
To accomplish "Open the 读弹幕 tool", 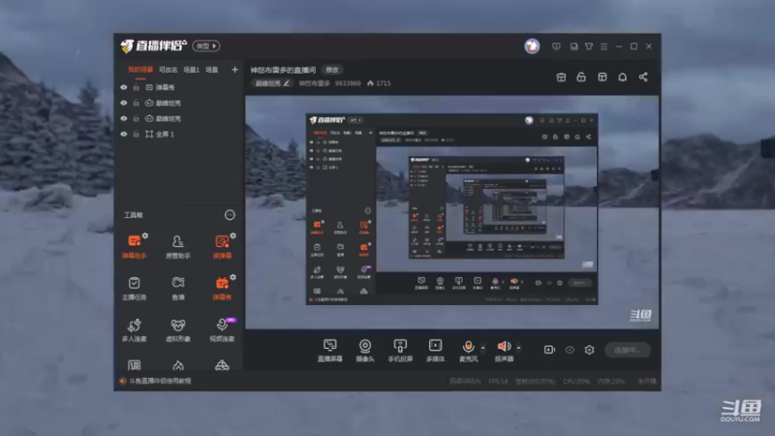I will 222,246.
